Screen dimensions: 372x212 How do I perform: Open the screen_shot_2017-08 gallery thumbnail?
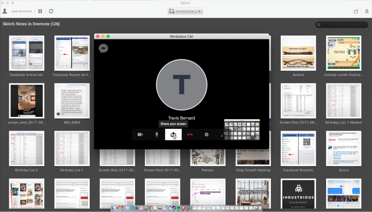[27, 101]
